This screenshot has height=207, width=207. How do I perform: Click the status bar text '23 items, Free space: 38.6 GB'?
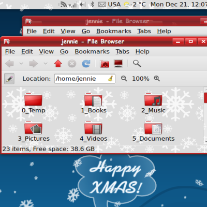49,149
